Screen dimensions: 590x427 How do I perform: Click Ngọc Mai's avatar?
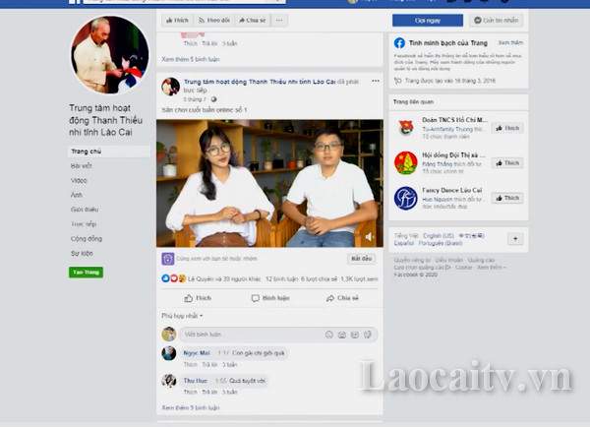pos(169,353)
